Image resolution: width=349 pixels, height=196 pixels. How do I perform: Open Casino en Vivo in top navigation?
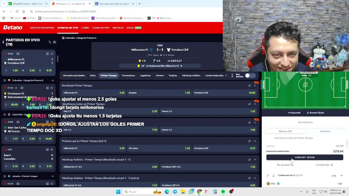[x=101, y=28]
